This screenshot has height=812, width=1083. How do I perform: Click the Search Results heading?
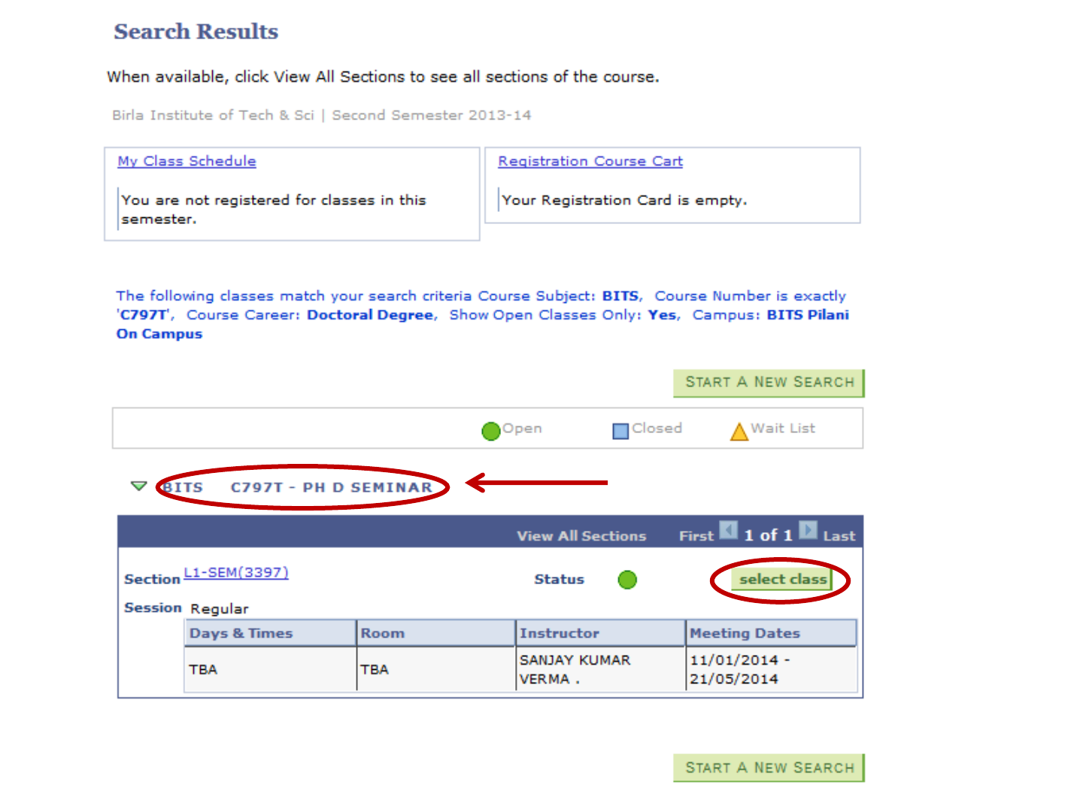pos(196,32)
